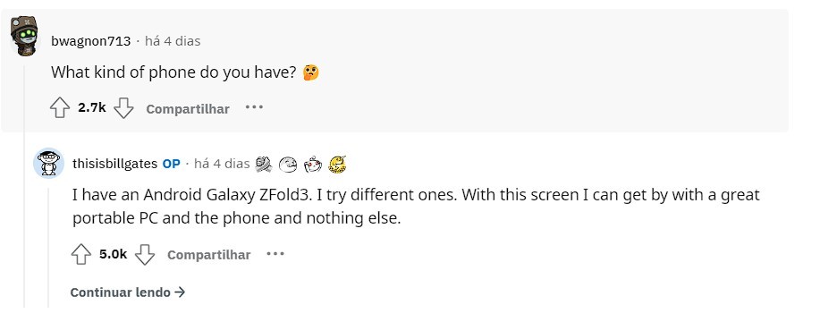820x322 pixels.
Task: Share thisisbillgates' reply via Compartilhar
Action: click(x=208, y=255)
